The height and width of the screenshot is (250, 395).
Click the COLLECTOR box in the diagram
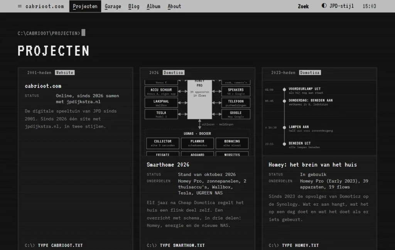pos(163,143)
